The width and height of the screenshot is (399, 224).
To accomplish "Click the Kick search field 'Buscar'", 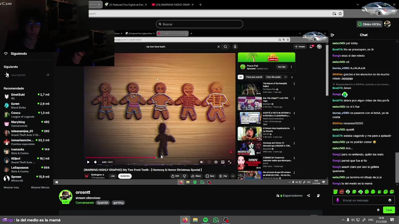I will click(x=199, y=24).
